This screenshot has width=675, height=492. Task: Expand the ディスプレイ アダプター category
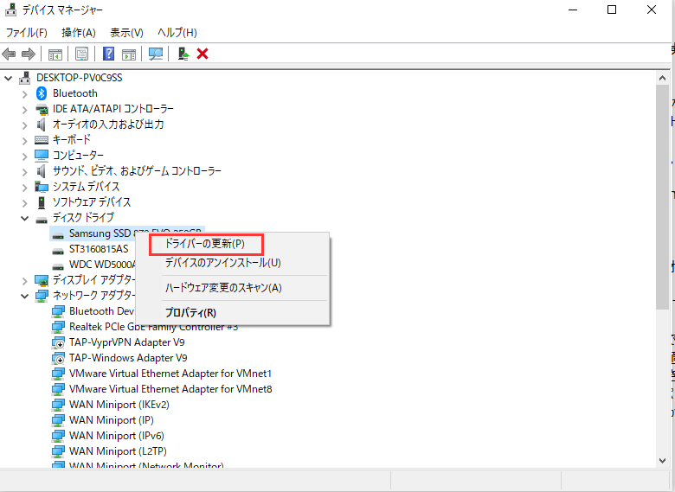tap(24, 281)
